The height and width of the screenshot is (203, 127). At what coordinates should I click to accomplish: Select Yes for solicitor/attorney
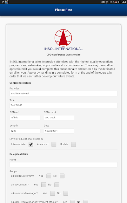(x=49, y=176)
